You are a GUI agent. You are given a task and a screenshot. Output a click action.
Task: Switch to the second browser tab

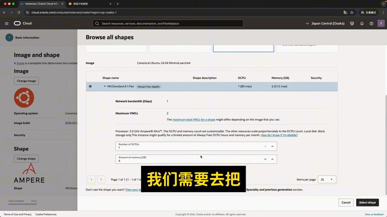pos(89,4)
